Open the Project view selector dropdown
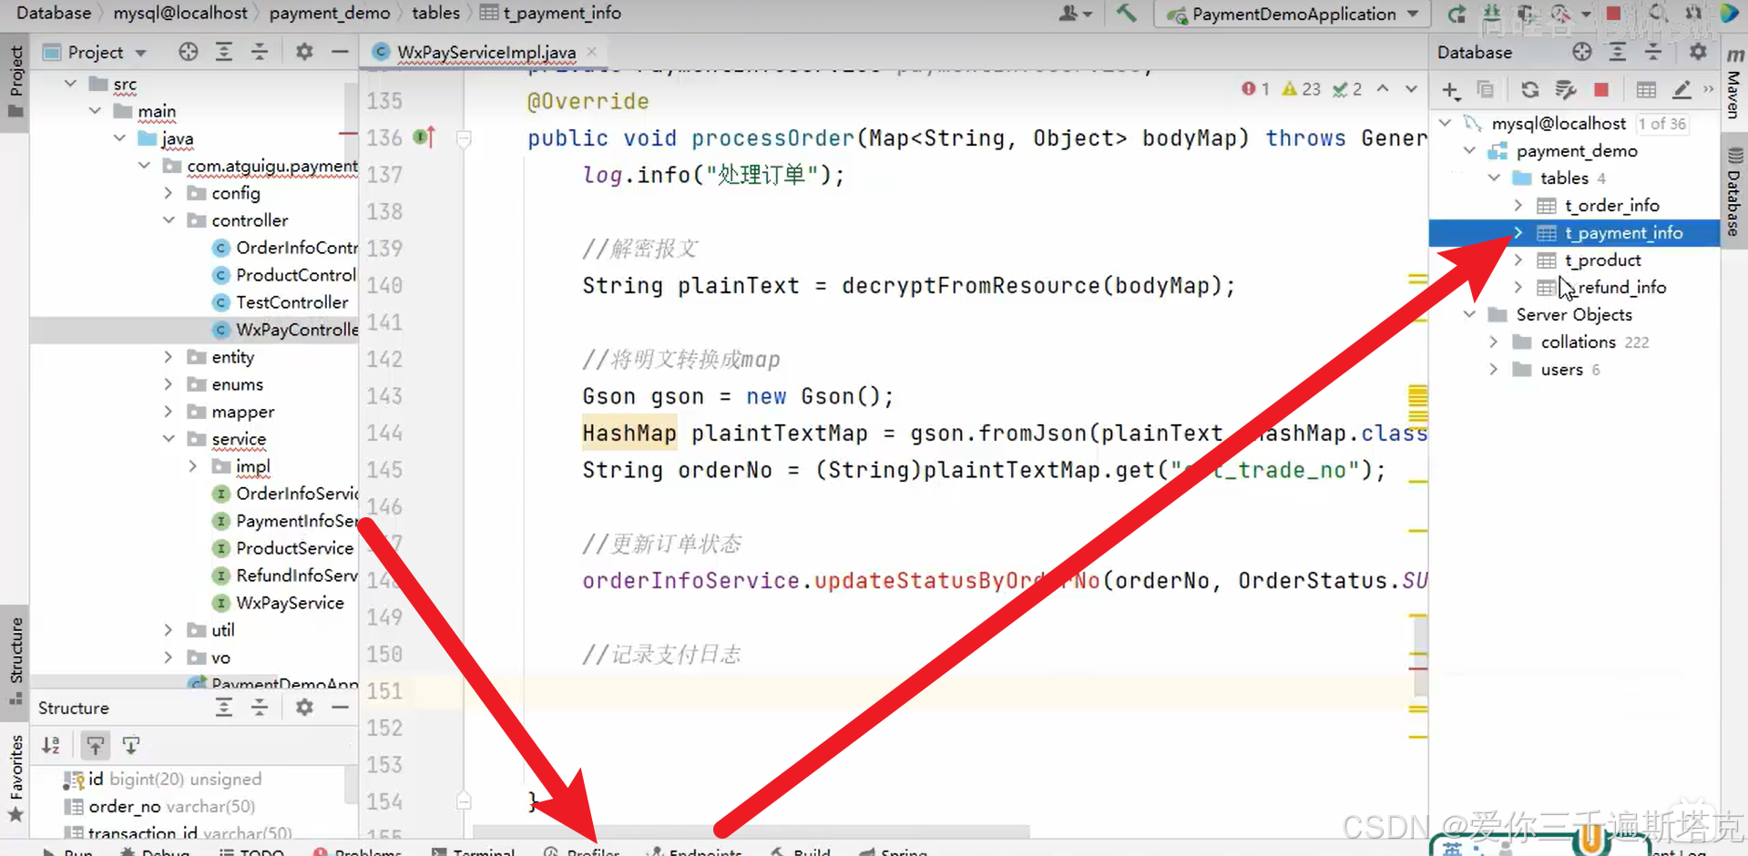This screenshot has width=1748, height=856. pyautogui.click(x=95, y=52)
